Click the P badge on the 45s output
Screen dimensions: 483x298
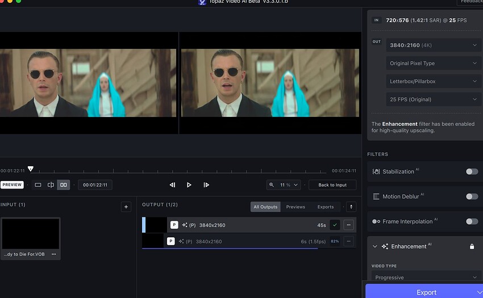174,225
